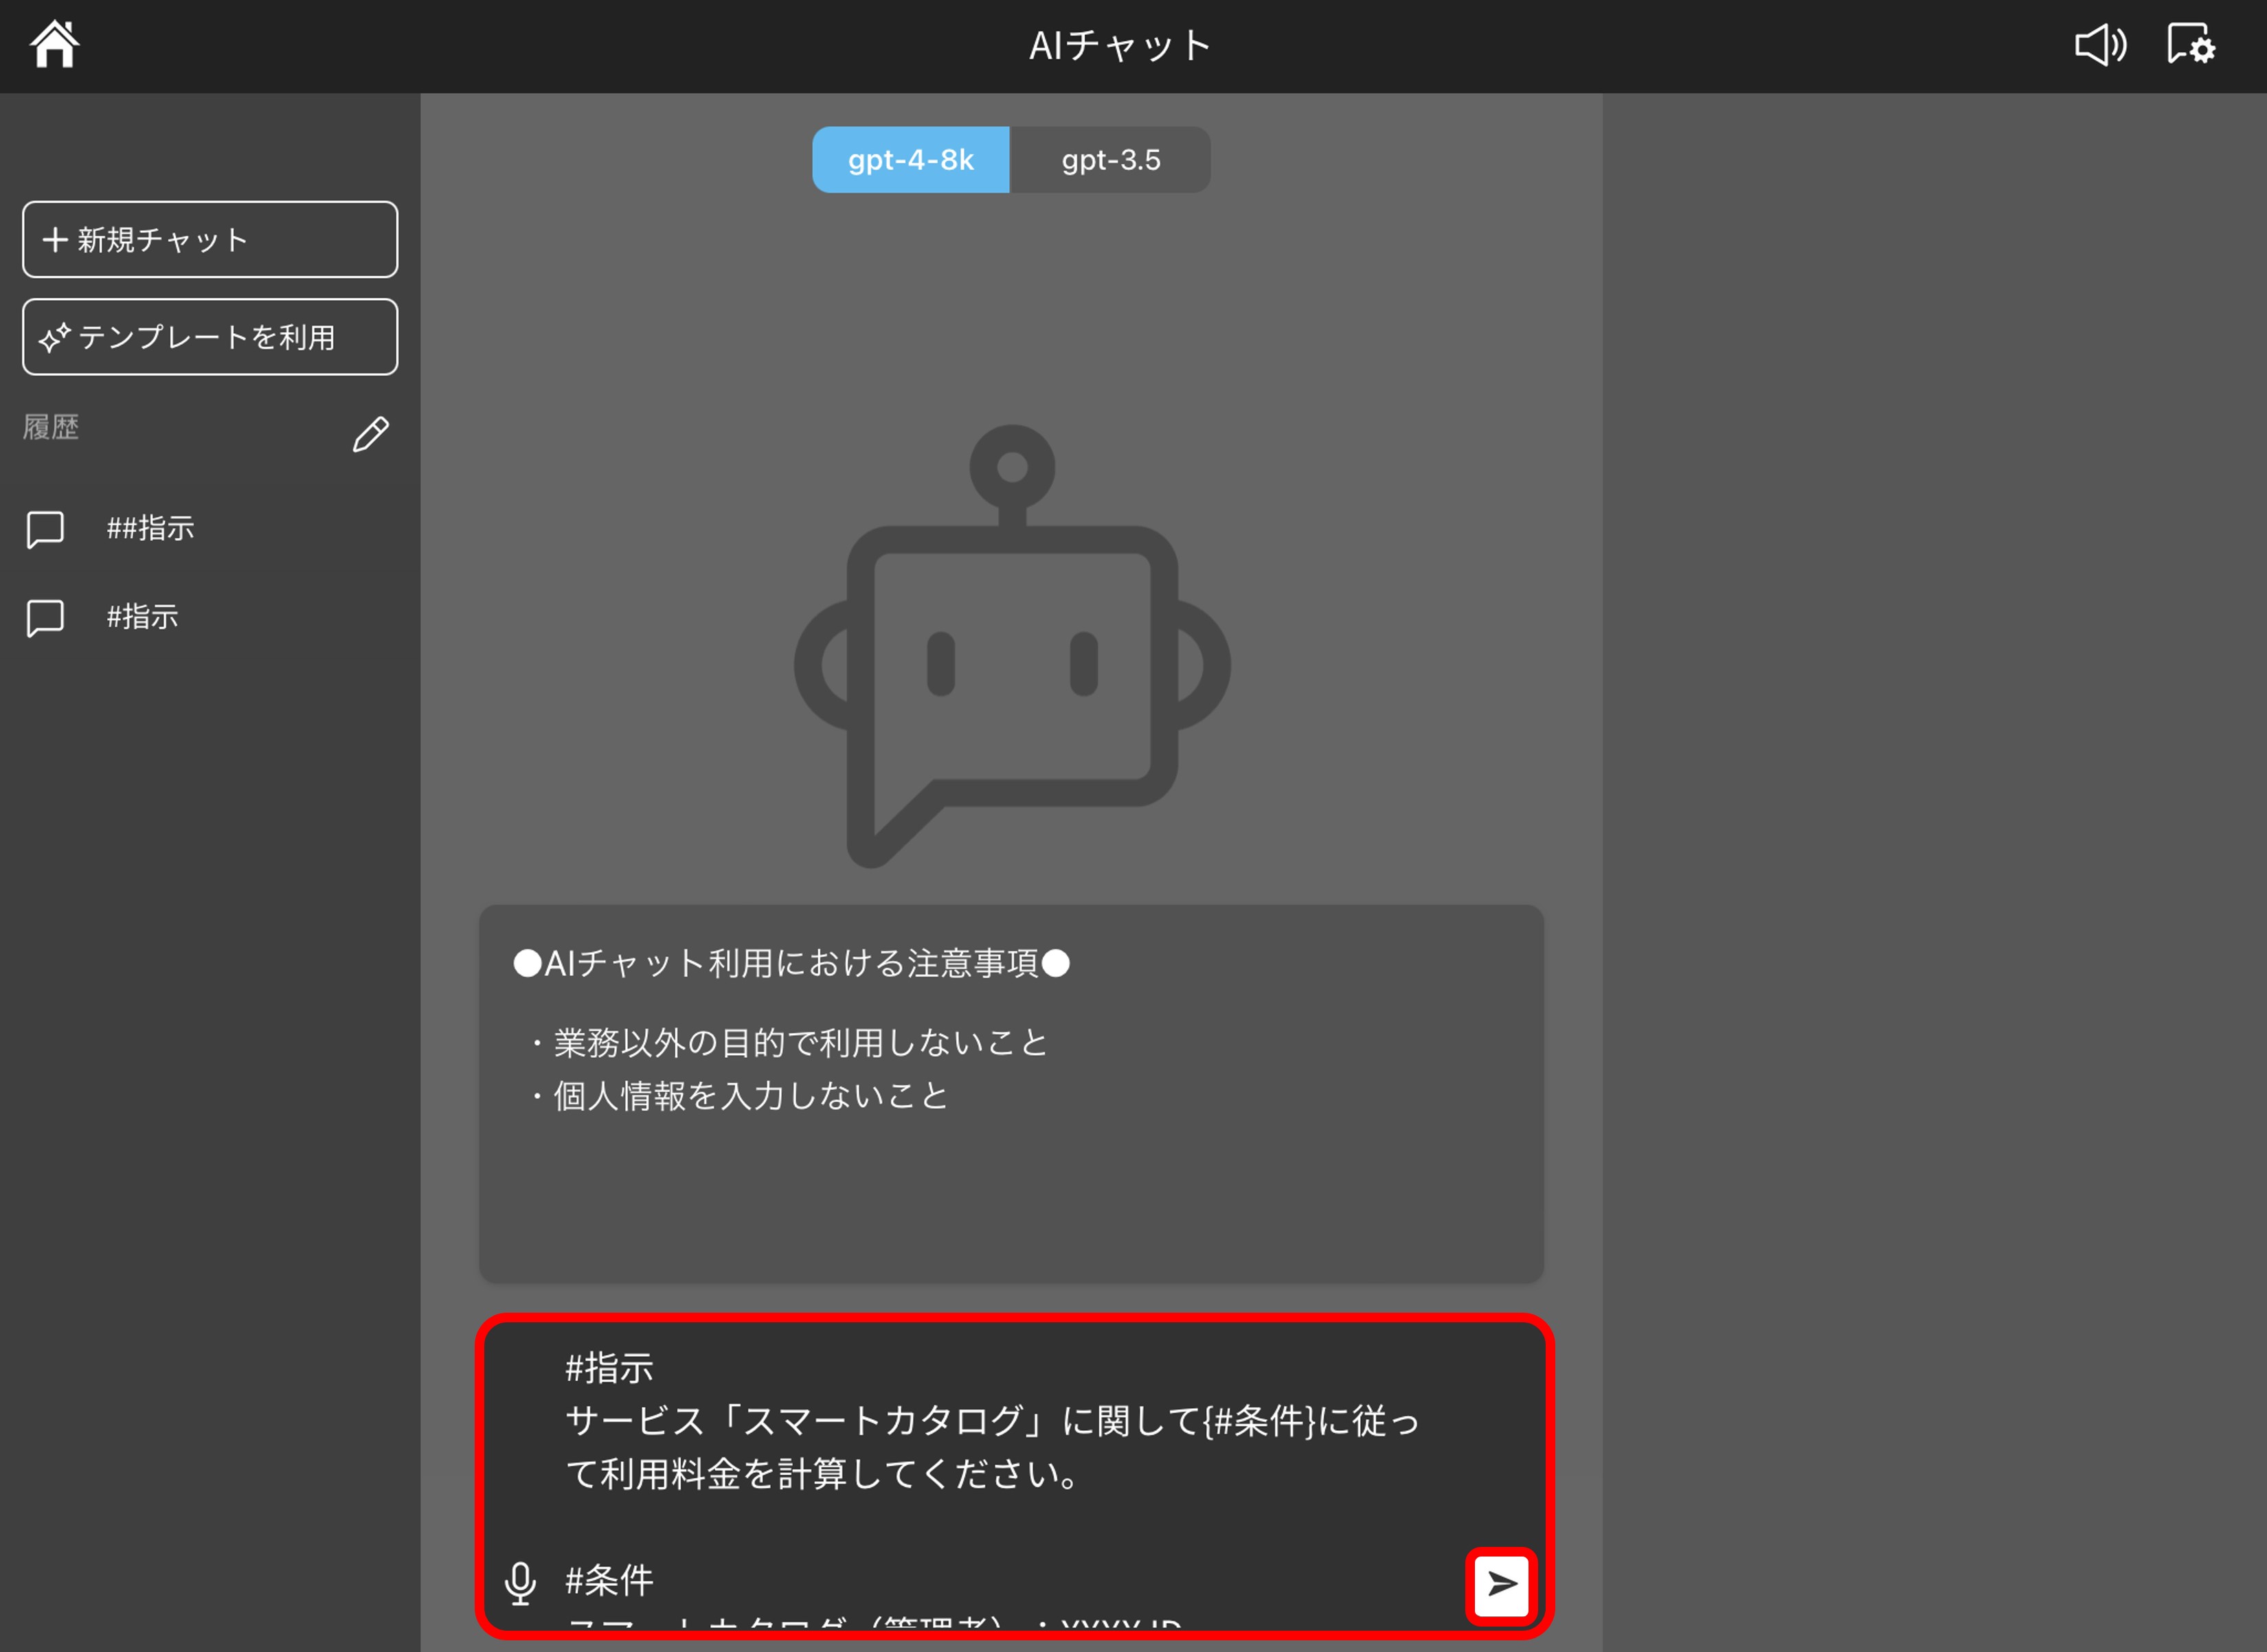Select the gpt-4-8k model tab
Viewport: 2267px width, 1652px height.
(x=910, y=160)
